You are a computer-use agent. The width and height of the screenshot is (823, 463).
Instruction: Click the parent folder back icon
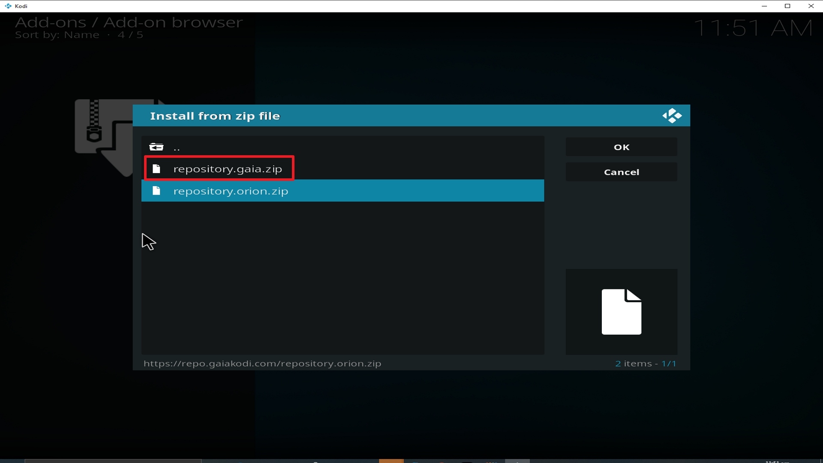pyautogui.click(x=156, y=147)
